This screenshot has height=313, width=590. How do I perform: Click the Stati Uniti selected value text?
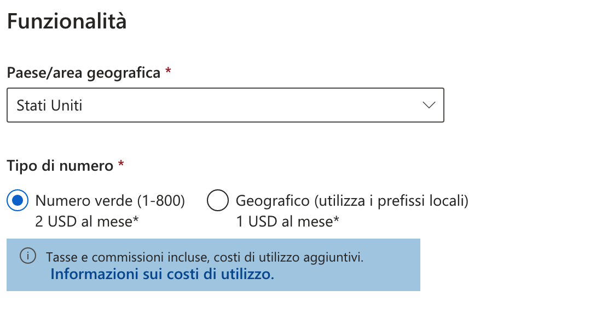point(49,105)
